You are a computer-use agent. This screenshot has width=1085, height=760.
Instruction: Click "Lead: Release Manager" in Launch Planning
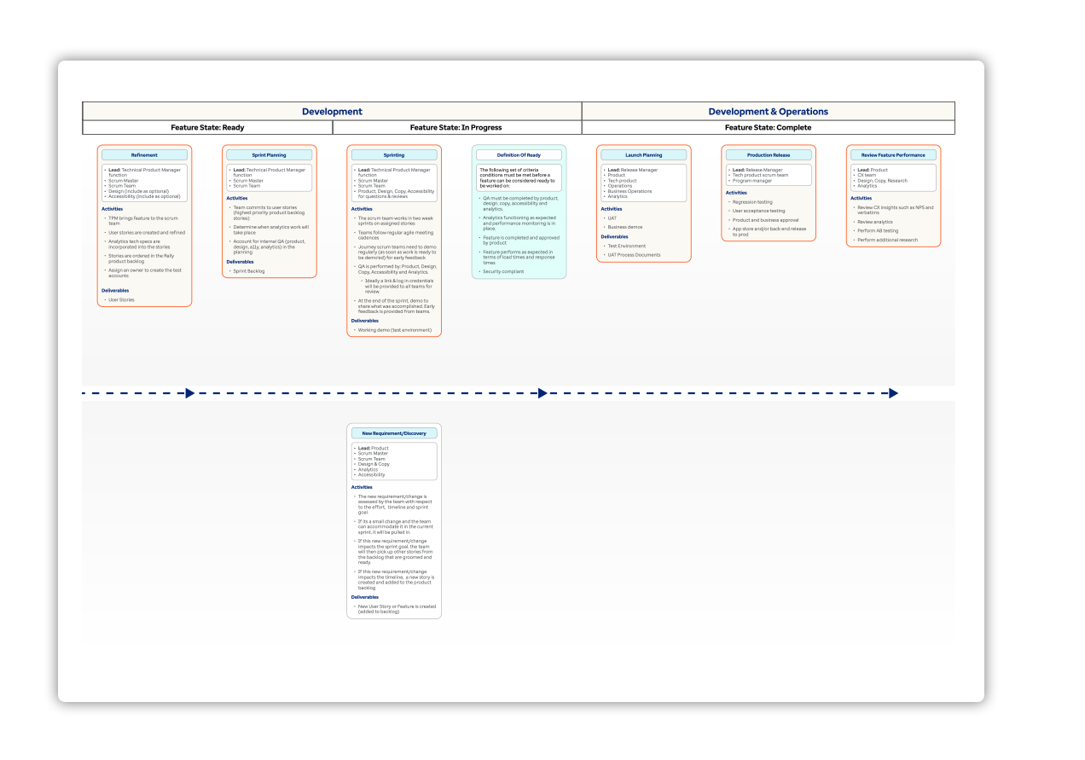tap(633, 170)
